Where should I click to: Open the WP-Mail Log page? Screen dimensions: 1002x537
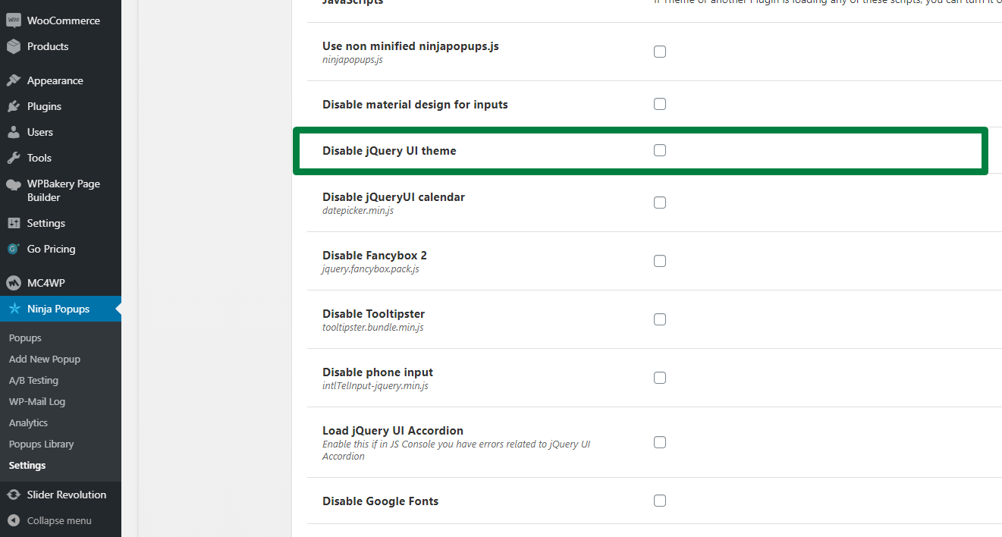[36, 401]
